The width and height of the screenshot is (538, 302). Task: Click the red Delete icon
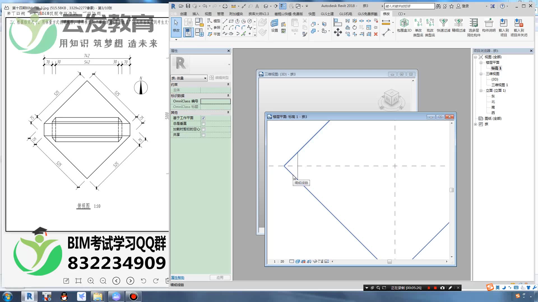click(376, 34)
